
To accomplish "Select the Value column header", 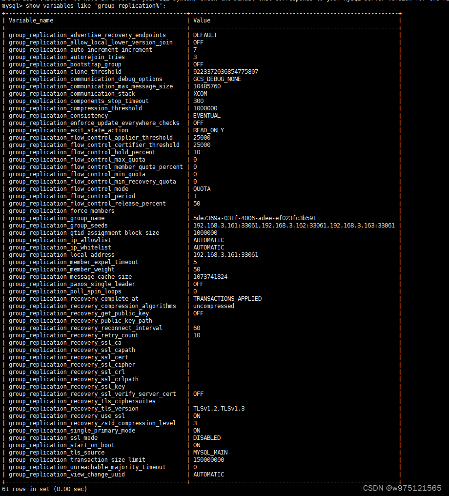I will [201, 20].
